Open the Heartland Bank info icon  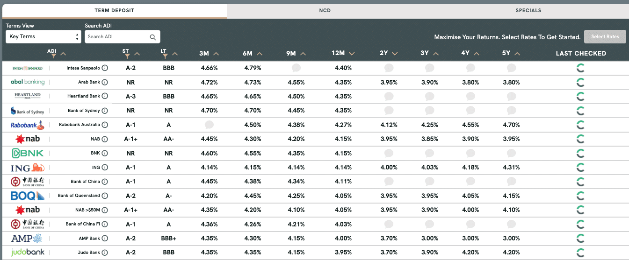click(105, 96)
